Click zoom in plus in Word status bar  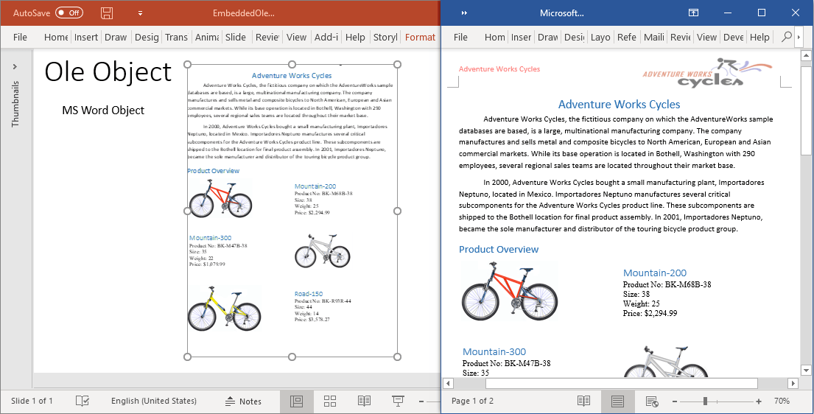759,401
